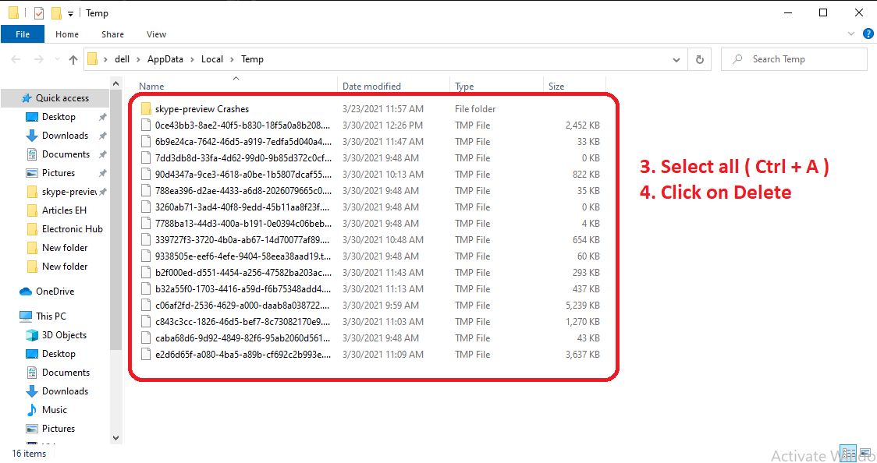Screen dimensions: 877x463
Task: Refresh the Temp folder view
Action: (700, 59)
